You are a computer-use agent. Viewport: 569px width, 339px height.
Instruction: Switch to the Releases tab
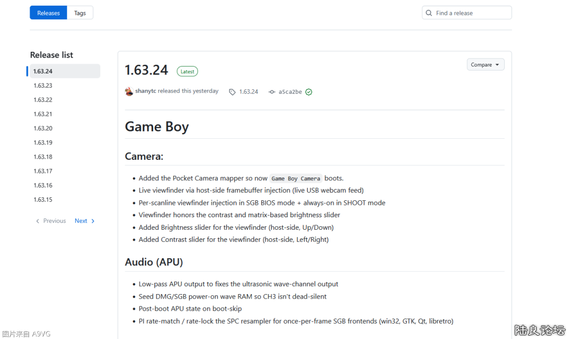click(48, 13)
